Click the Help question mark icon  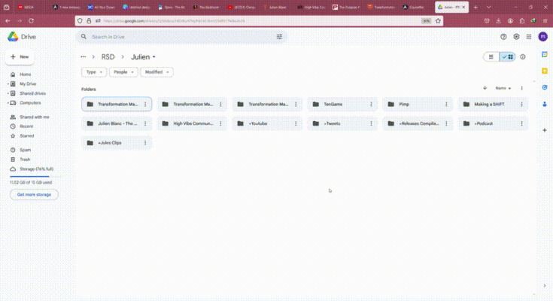point(503,36)
